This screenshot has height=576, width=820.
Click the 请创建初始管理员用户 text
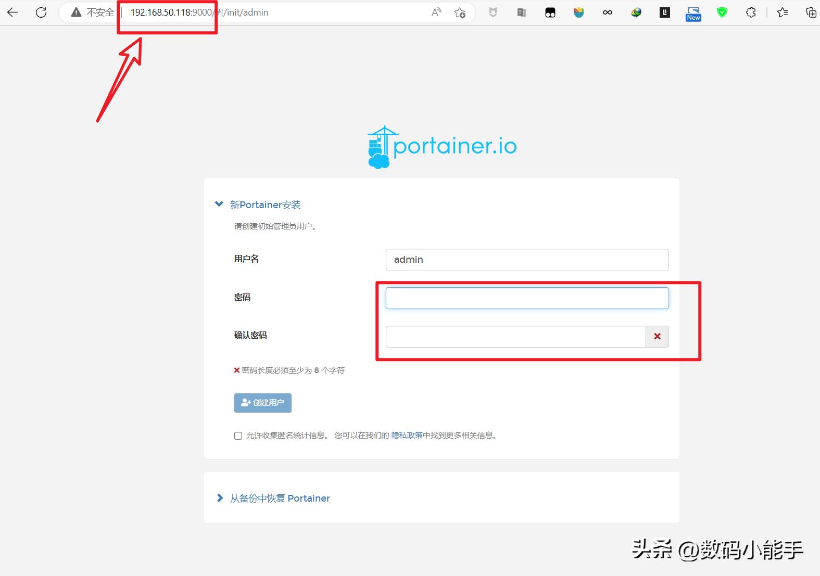[276, 226]
